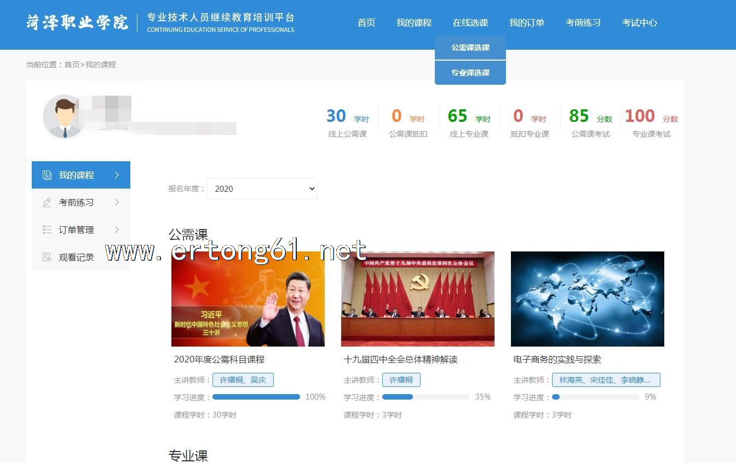Click the 35% progress bar of 十九届四中全会 course
The width and height of the screenshot is (736, 463).
point(426,397)
